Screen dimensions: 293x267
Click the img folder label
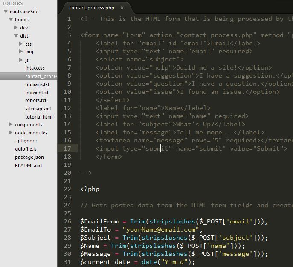coord(29,52)
